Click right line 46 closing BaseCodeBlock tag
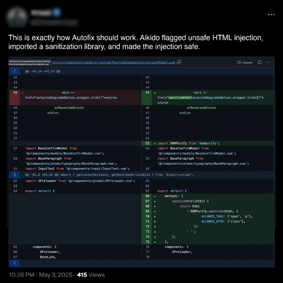Viewport: 283px width, 283px height. [x=201, y=108]
